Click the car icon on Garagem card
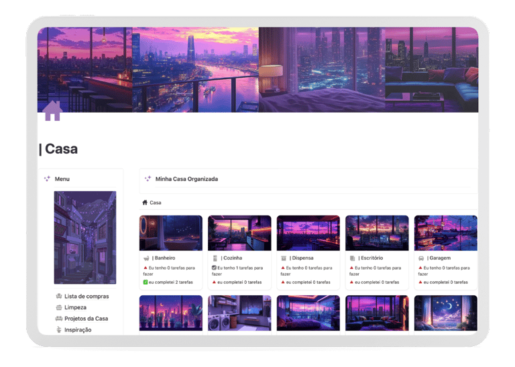 [x=421, y=258]
